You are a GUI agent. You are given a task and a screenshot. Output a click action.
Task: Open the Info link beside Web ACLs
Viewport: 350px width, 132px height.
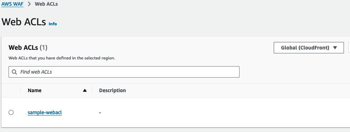pos(53,24)
